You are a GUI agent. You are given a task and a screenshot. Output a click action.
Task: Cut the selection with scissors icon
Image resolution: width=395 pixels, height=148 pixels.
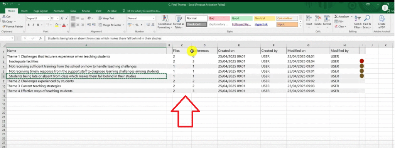point(4,17)
